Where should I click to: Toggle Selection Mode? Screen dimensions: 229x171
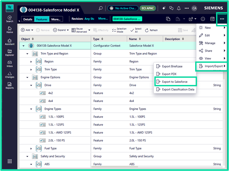tap(119, 30)
